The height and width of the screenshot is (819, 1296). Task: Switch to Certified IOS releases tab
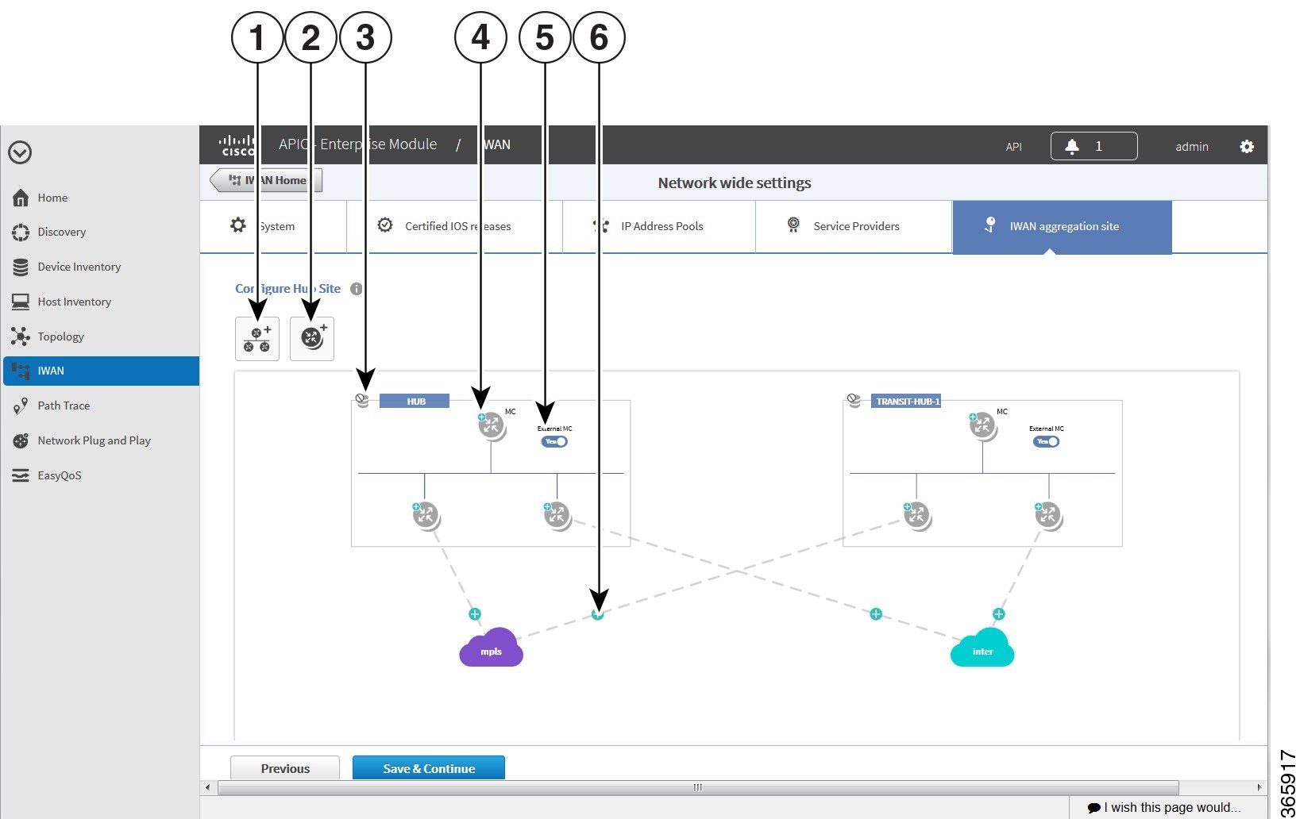pyautogui.click(x=456, y=226)
